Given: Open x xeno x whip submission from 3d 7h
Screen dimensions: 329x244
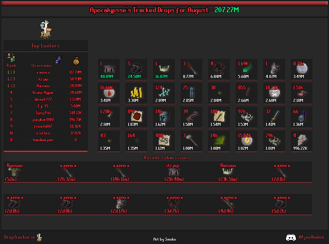Looking at the screenshot, I should 174,204.
